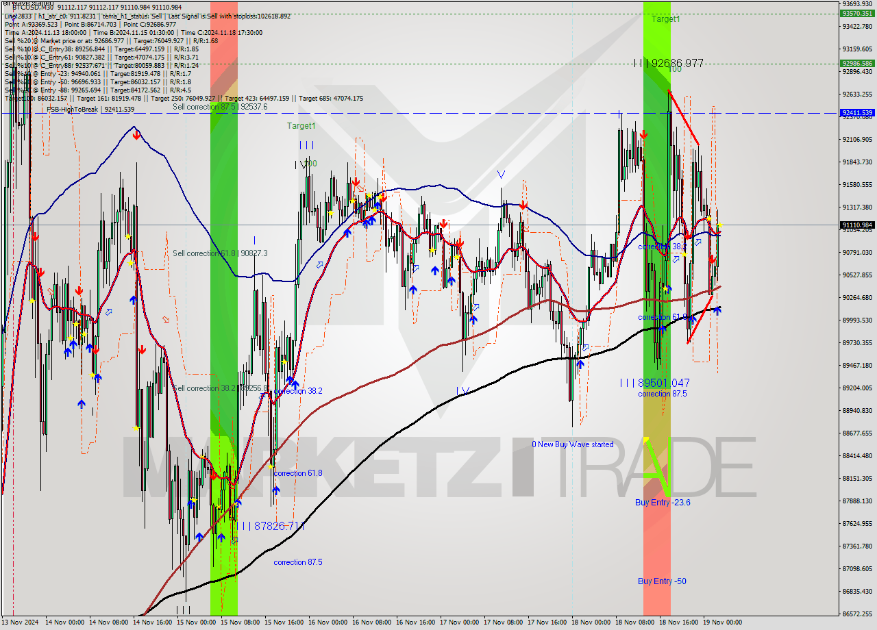
Task: Click the 'Target 685: 47074.175' text
Action: pyautogui.click(x=331, y=98)
